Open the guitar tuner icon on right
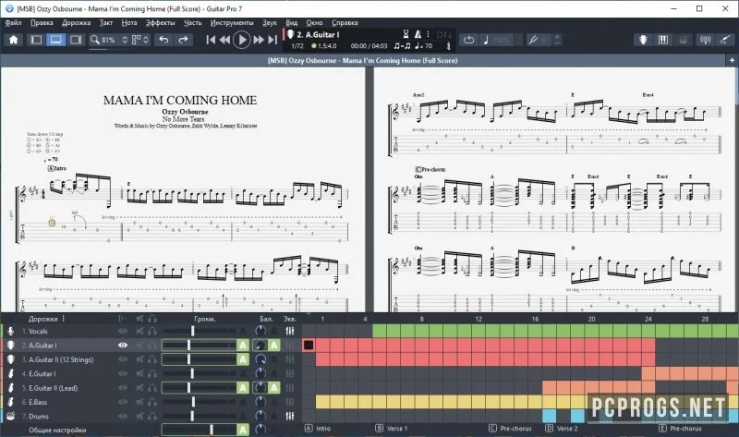 click(x=725, y=40)
